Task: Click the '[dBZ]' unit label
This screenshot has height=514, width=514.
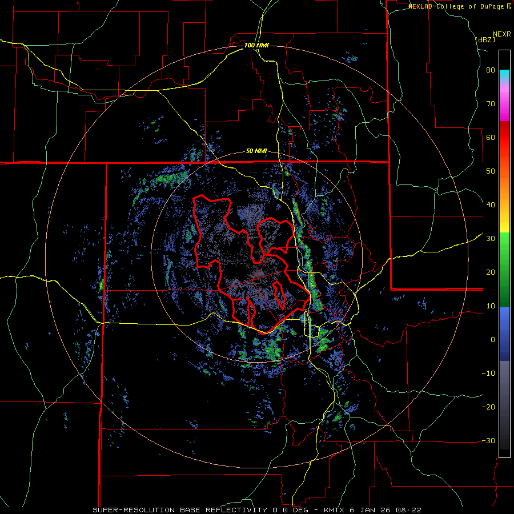Action: tap(485, 39)
